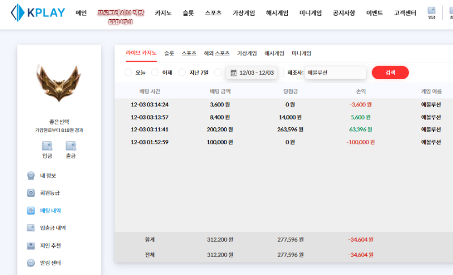The height and width of the screenshot is (275, 453).
Task: Click the 베팅 금액 column header
Action: [x=220, y=91]
